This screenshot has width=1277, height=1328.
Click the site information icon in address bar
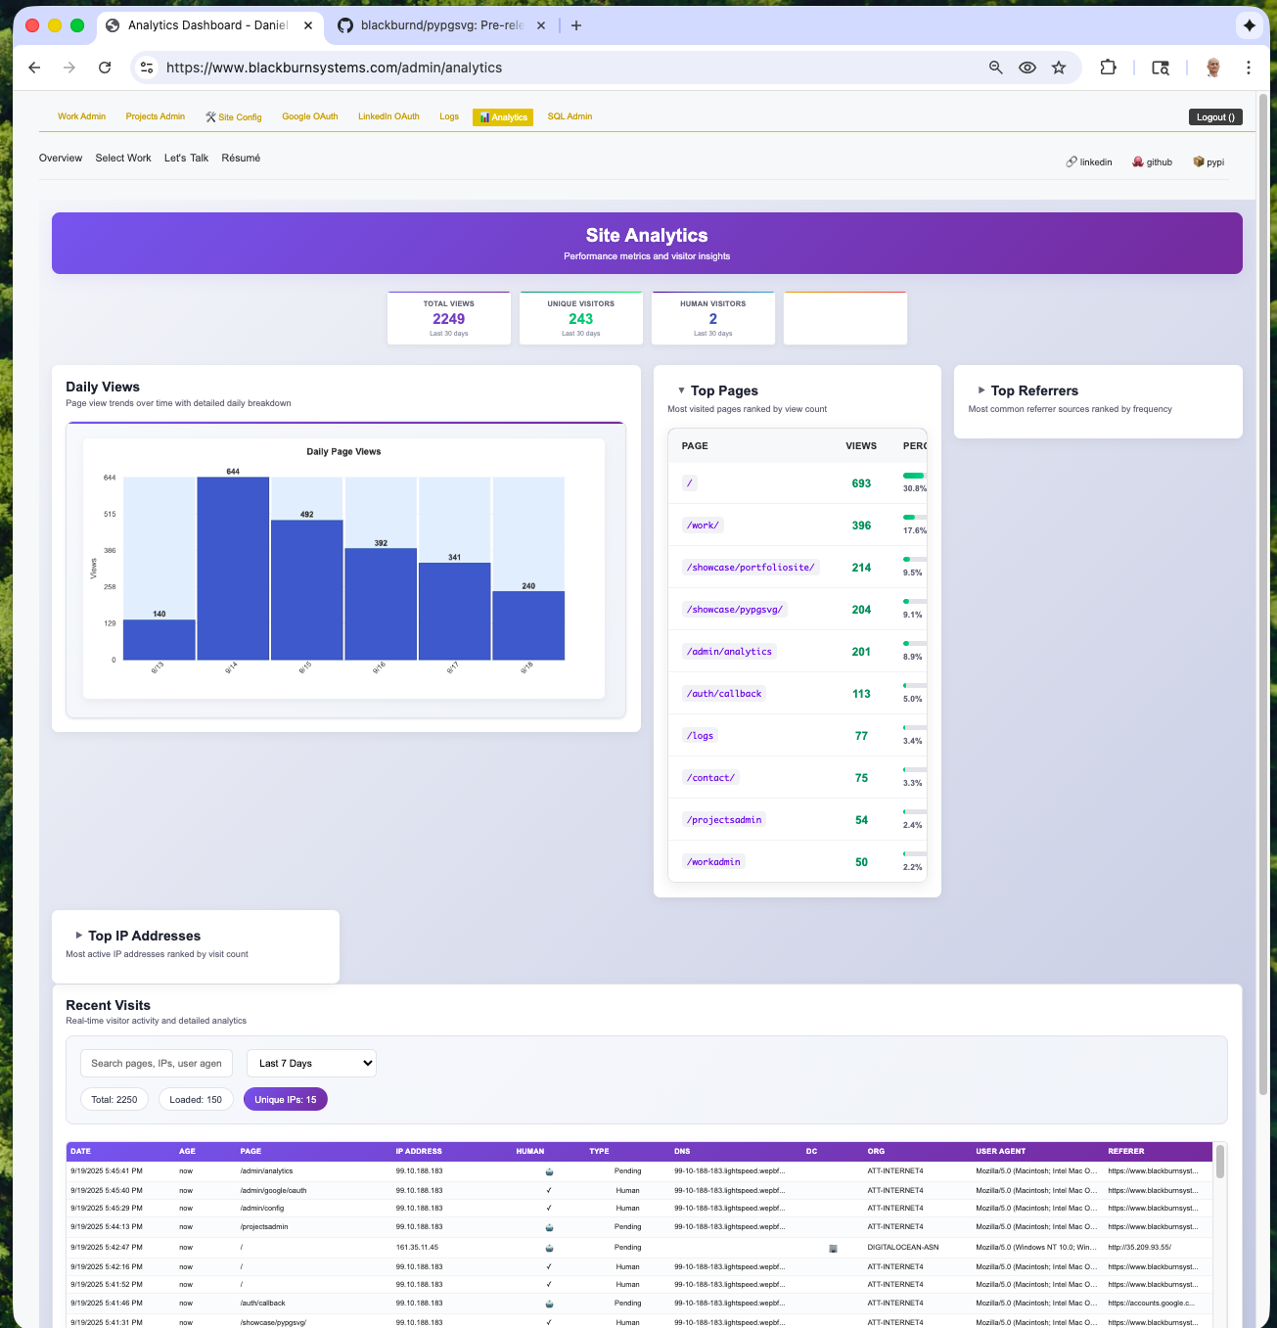coord(147,68)
